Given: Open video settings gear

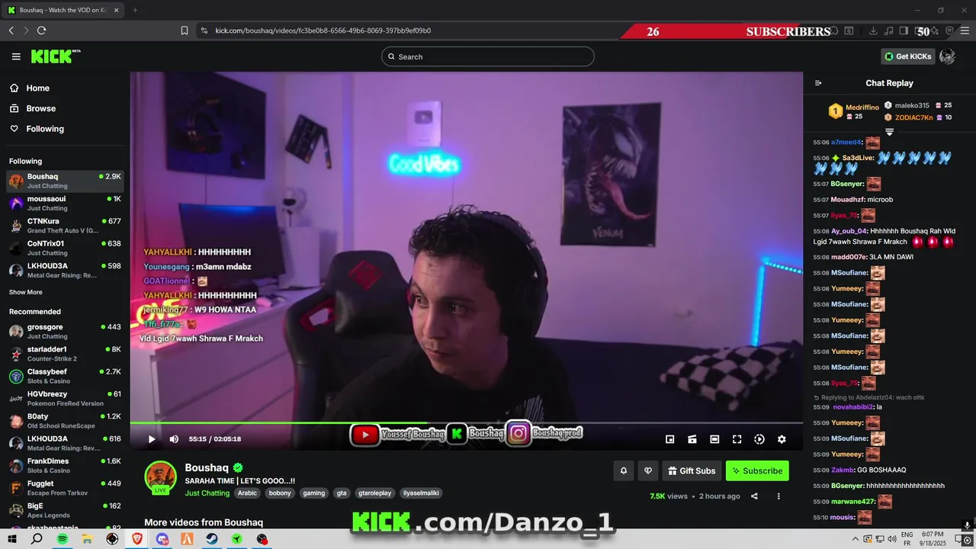Looking at the screenshot, I should pyautogui.click(x=782, y=439).
